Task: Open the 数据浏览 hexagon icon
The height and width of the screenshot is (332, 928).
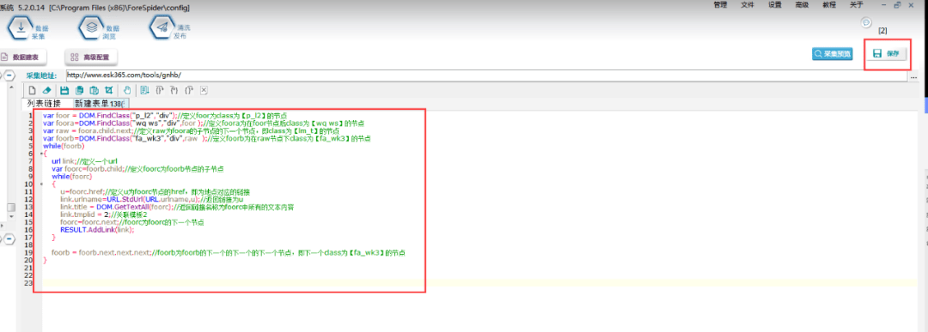Action: coord(91,28)
